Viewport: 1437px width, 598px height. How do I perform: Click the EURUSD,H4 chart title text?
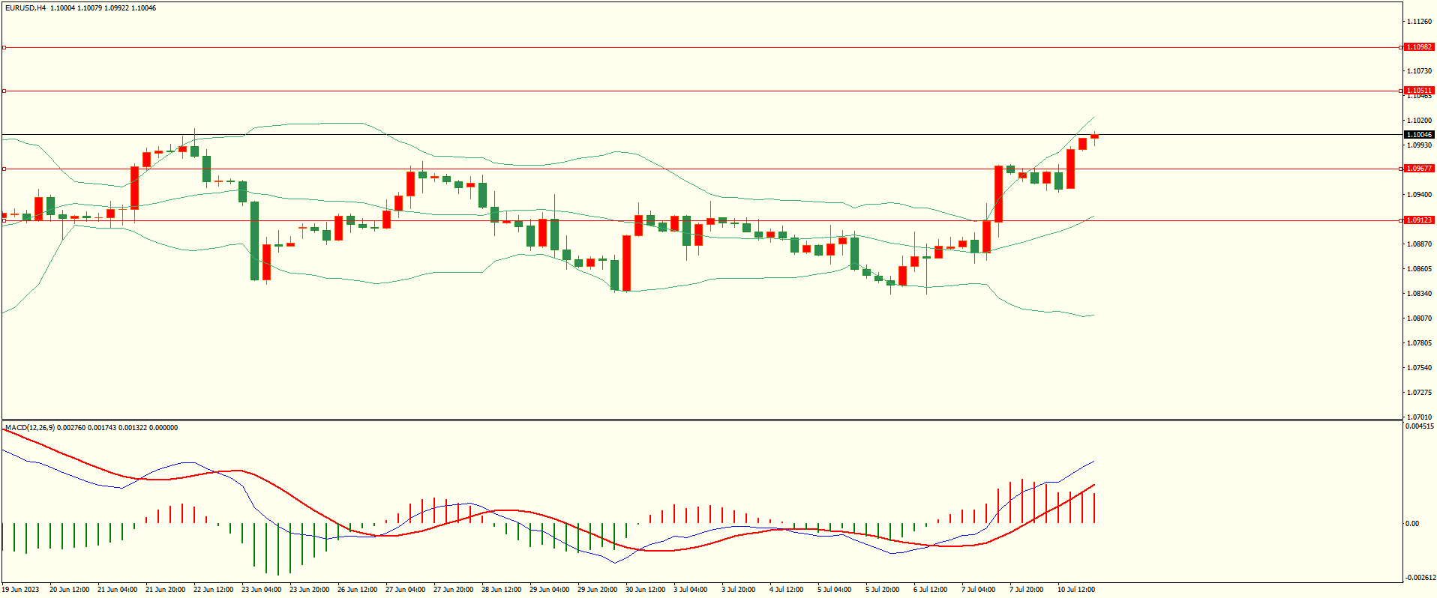25,8
